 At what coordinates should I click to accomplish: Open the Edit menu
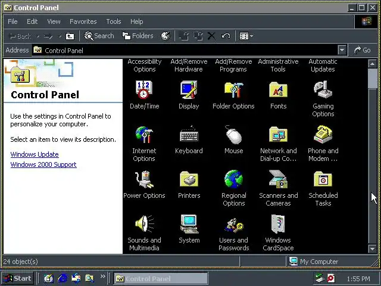pyautogui.click(x=32, y=21)
